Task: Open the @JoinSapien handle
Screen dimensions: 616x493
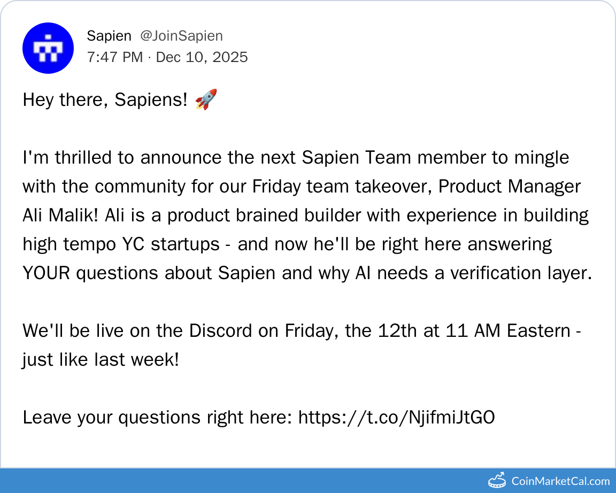Action: [181, 36]
